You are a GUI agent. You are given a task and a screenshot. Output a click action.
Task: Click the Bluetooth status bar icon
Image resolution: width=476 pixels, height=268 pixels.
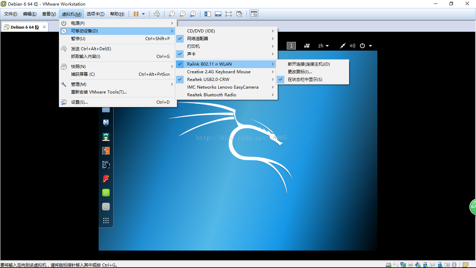coord(454,265)
